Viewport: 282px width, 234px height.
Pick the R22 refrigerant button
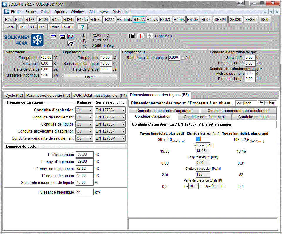(x=43, y=27)
